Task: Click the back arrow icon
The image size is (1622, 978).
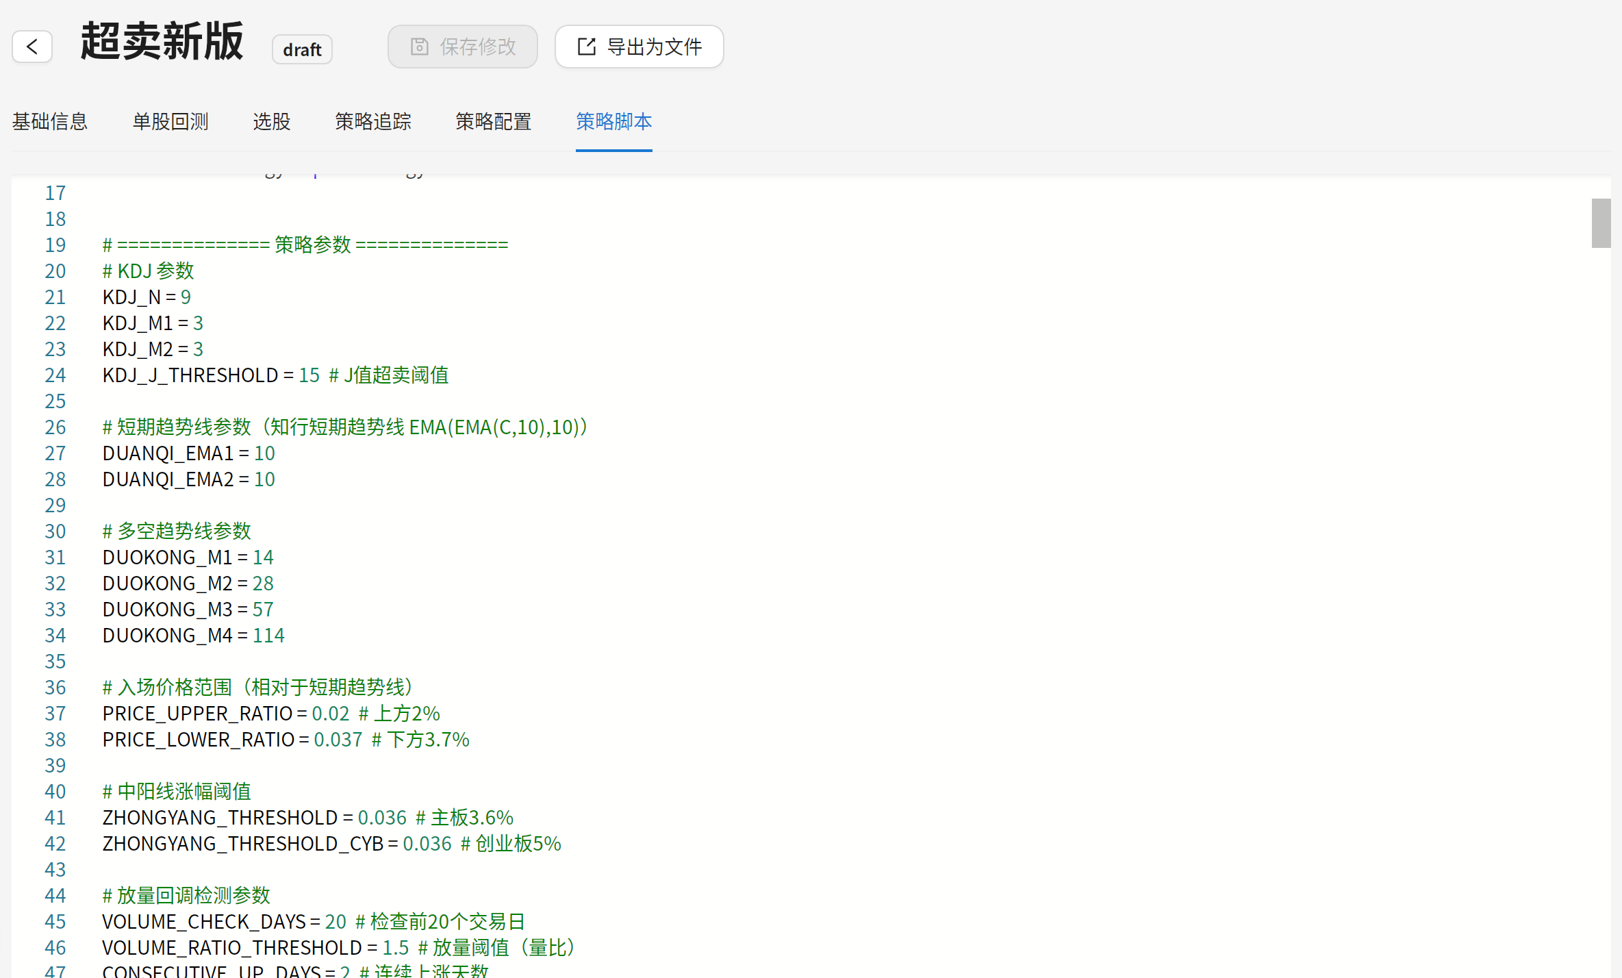Action: tap(31, 46)
